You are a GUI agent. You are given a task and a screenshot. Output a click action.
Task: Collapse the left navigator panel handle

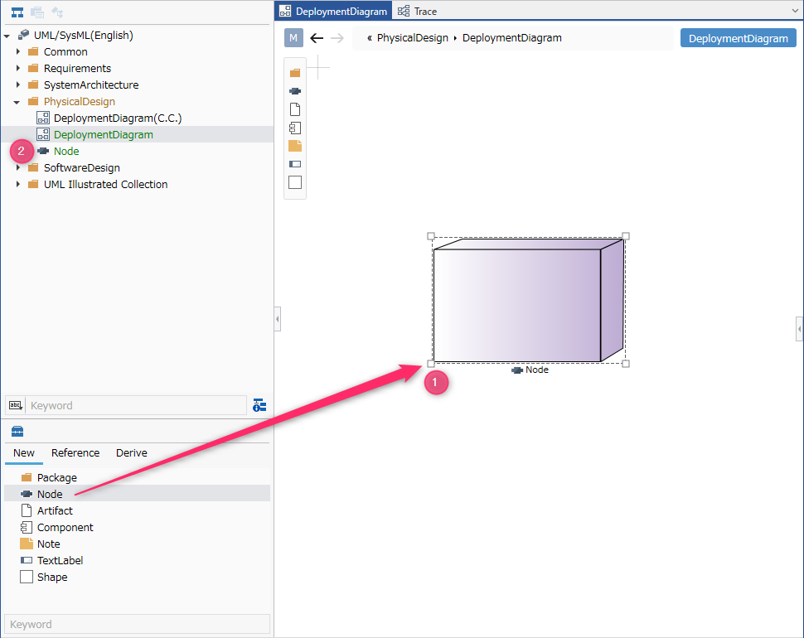(x=278, y=319)
